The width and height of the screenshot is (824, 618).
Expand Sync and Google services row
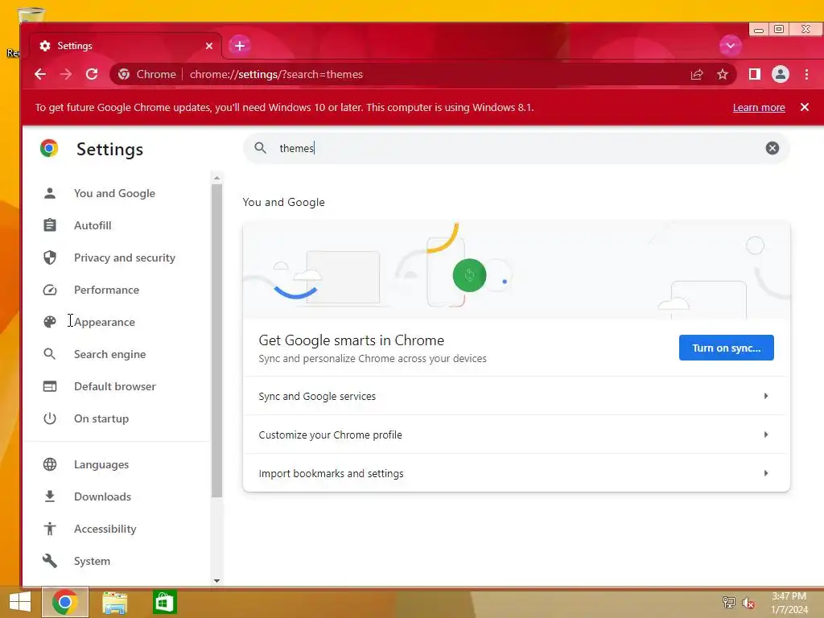516,396
